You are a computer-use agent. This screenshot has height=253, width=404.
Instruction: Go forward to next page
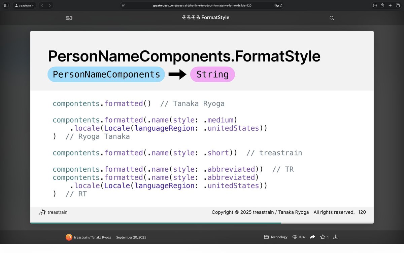click(50, 5)
